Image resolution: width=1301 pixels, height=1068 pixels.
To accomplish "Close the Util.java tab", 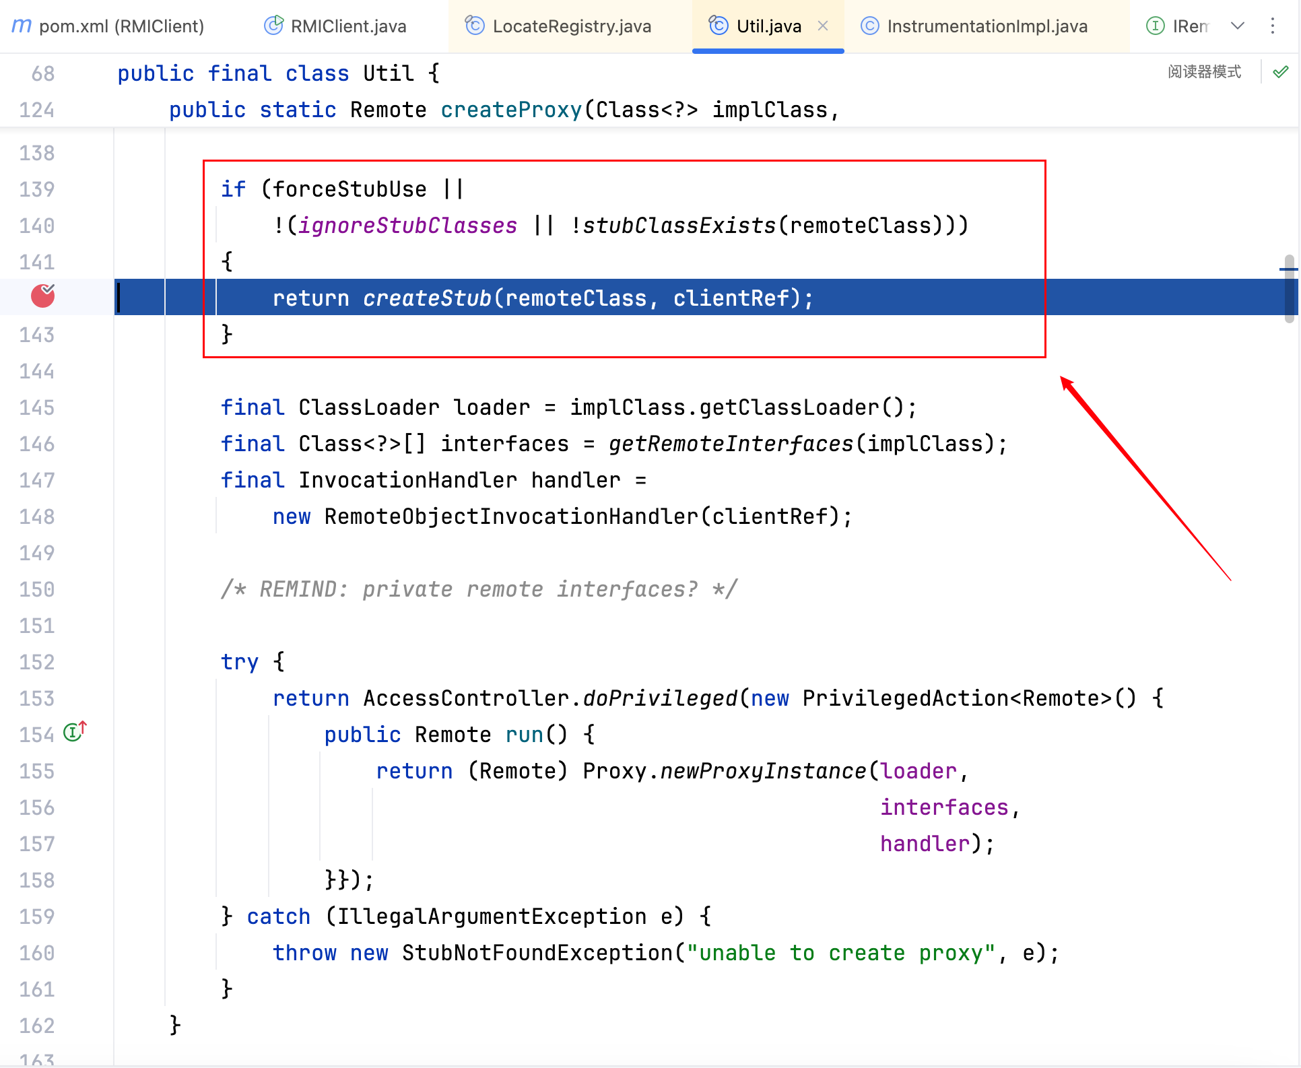I will 822,26.
